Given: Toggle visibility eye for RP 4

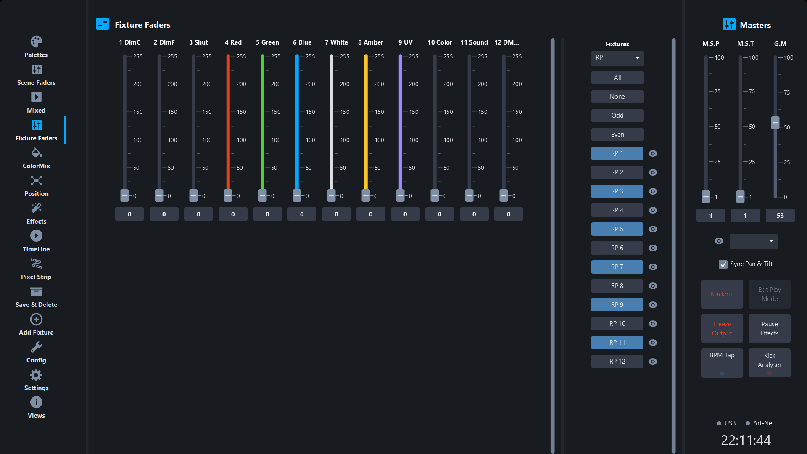Looking at the screenshot, I should pyautogui.click(x=653, y=210).
